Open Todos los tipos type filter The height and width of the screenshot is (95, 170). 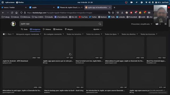coord(112,34)
